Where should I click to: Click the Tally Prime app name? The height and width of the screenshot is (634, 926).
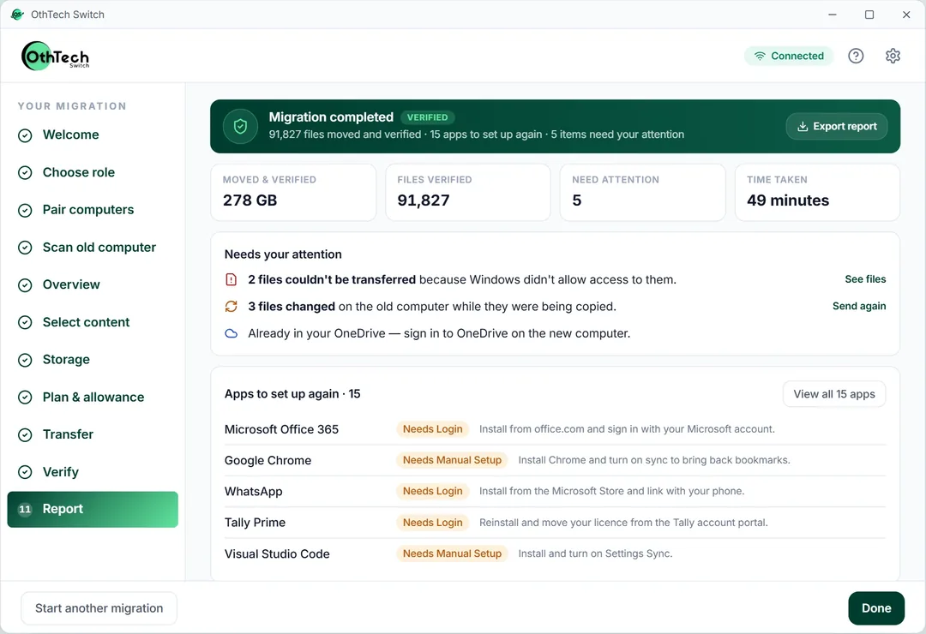coord(256,523)
